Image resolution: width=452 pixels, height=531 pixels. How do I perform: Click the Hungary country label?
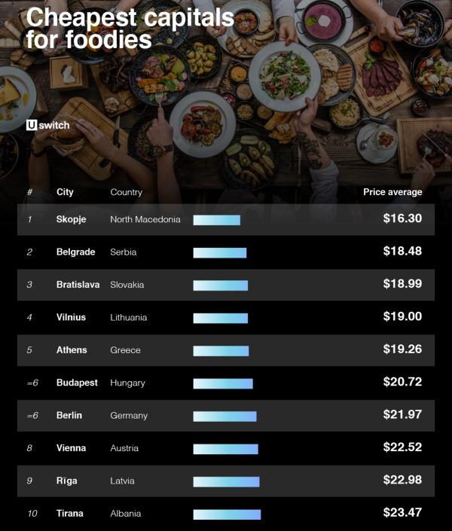coord(127,383)
